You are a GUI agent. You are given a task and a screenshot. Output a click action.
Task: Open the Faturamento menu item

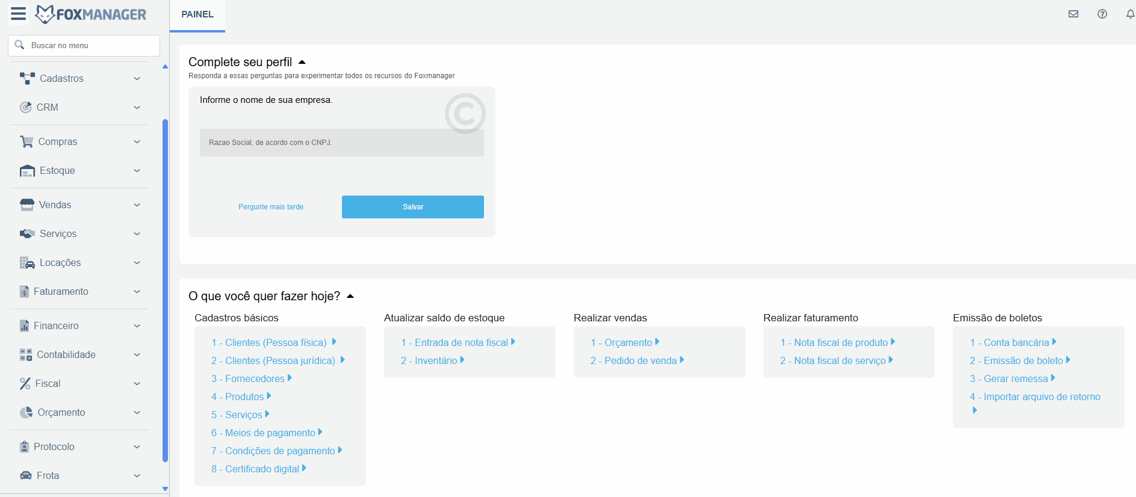point(61,292)
